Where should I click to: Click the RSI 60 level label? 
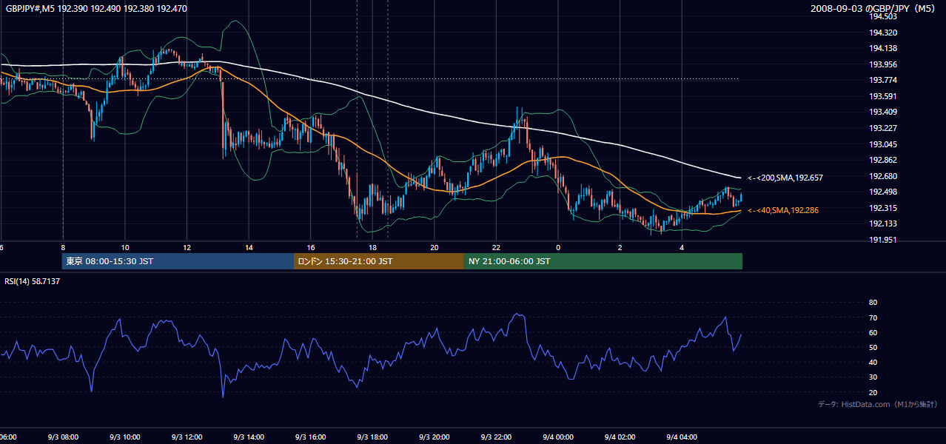[873, 332]
